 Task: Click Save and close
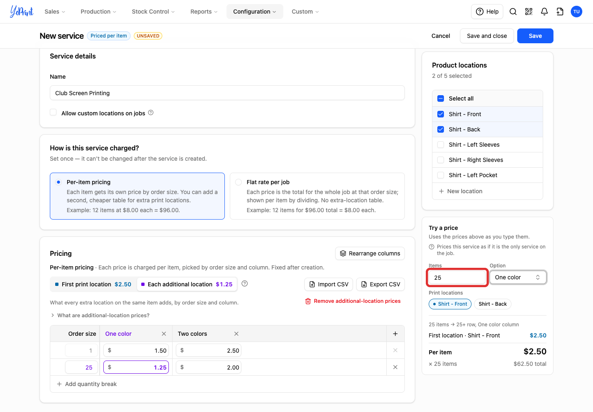click(x=487, y=36)
